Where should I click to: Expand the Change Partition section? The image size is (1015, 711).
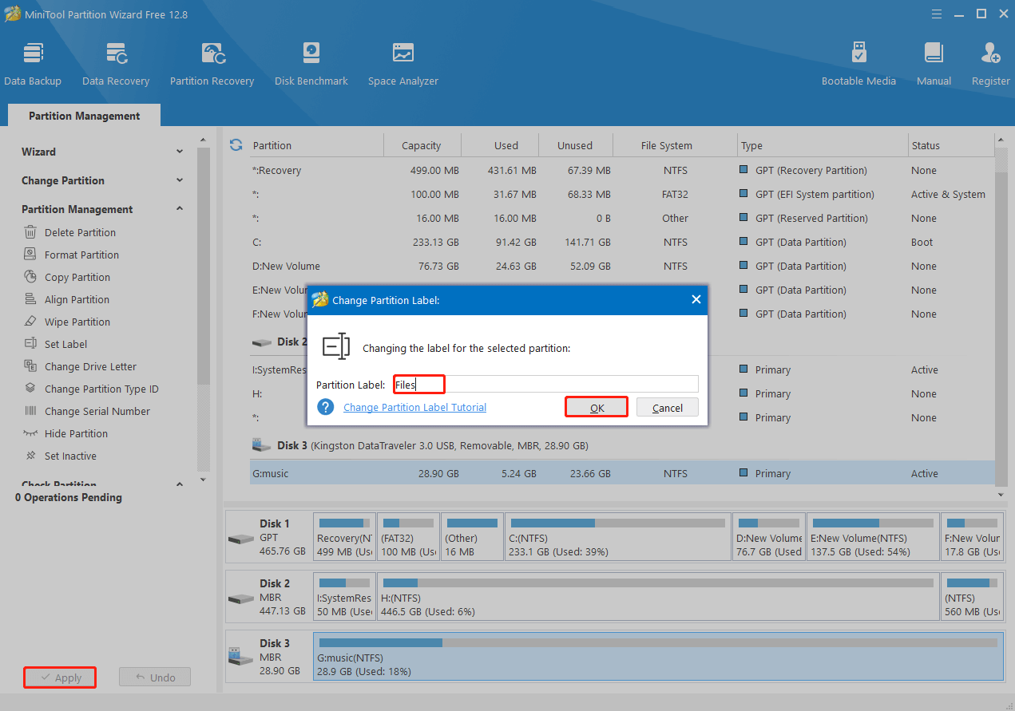coord(180,180)
